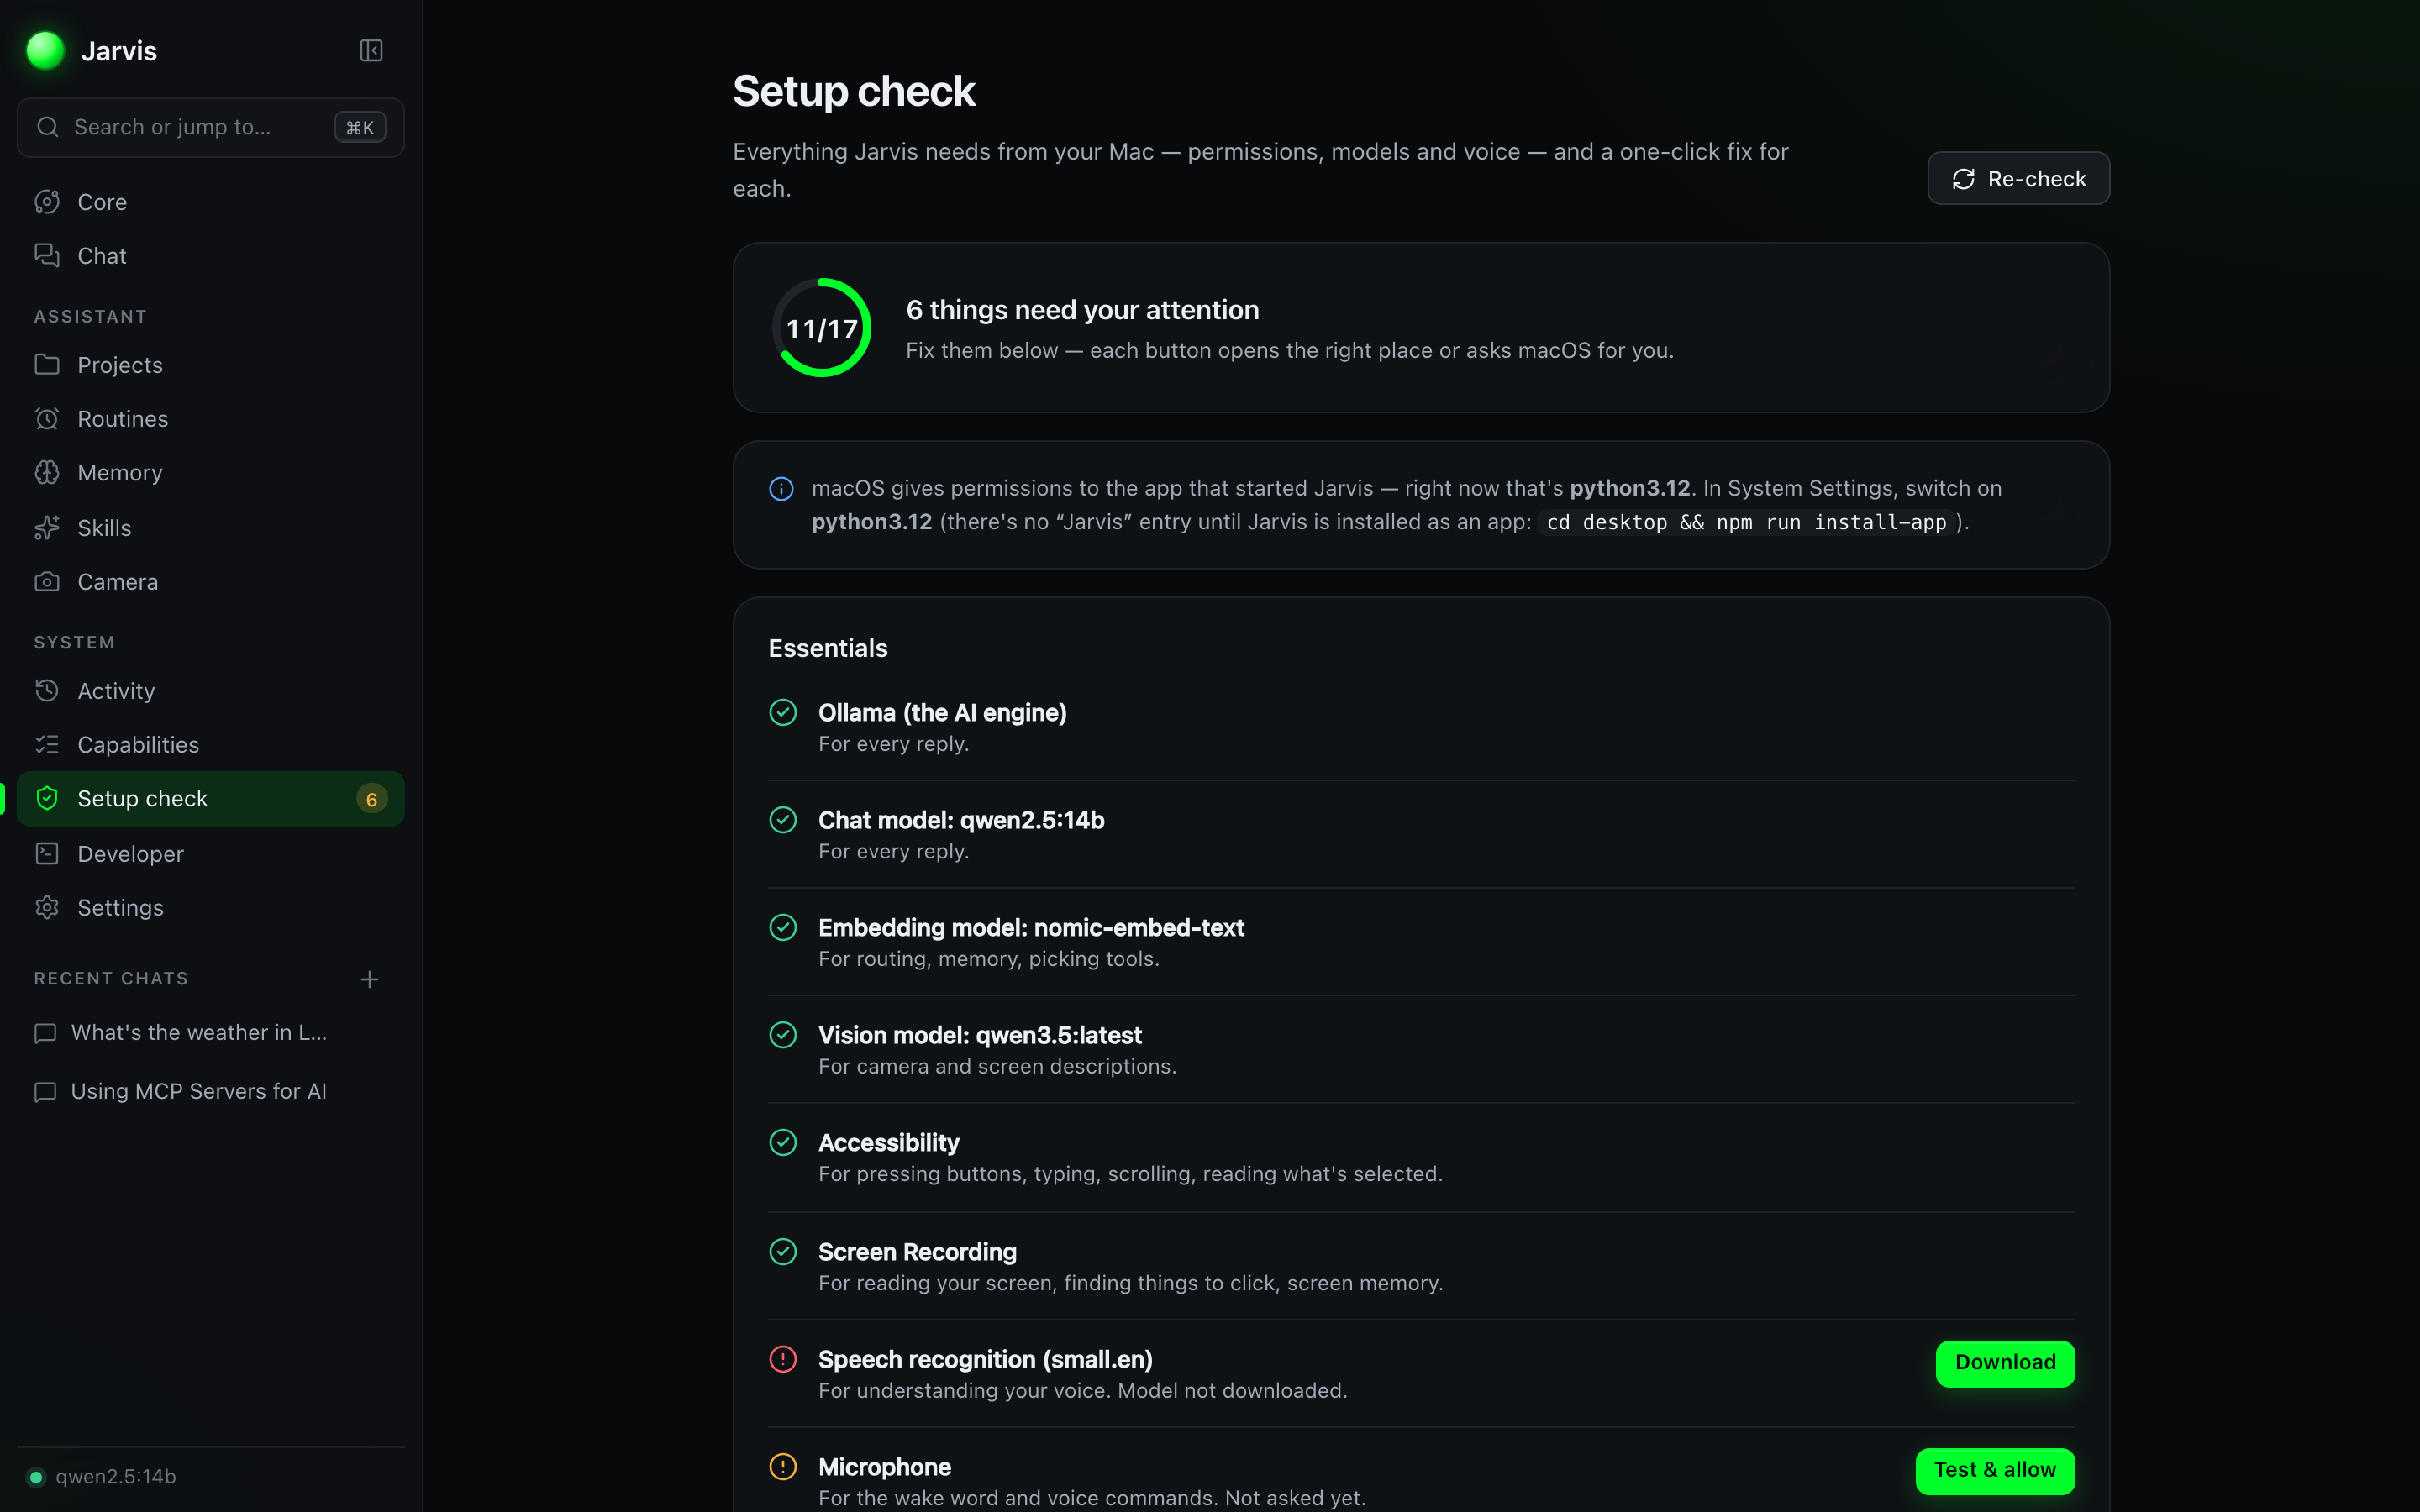The width and height of the screenshot is (2420, 1512).
Task: Click the yellow warning icon beside Microphone
Action: 783,1466
